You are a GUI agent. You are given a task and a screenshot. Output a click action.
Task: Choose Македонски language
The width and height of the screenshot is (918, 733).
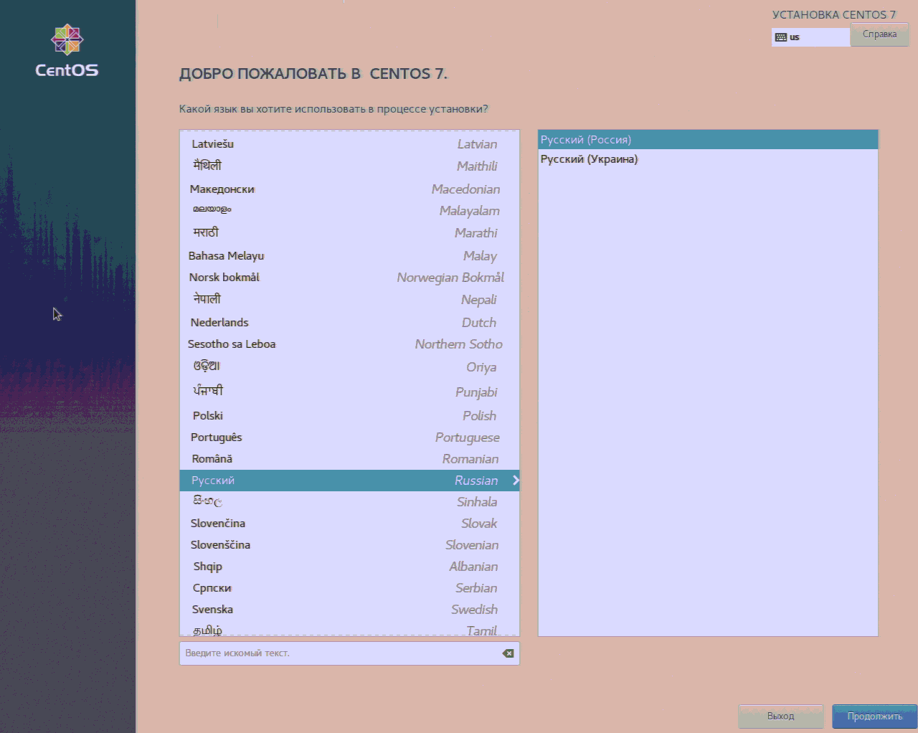click(x=349, y=189)
